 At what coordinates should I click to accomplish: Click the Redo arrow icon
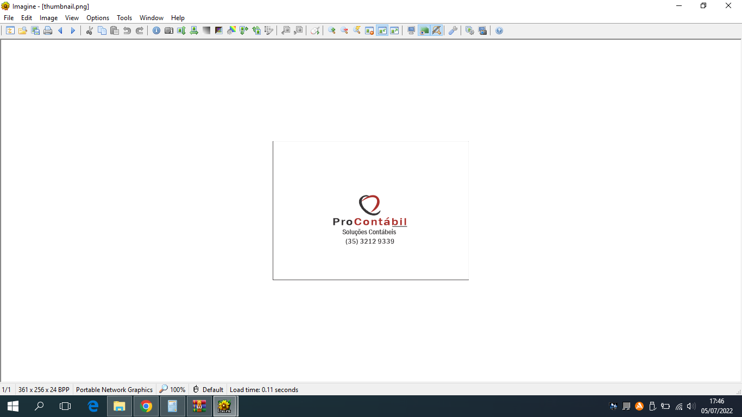tap(140, 31)
